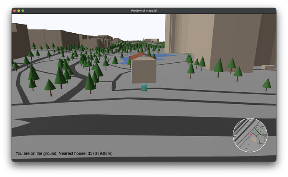Close the maps3d preview window
Viewport: 288px width, 177px height.
pos(15,11)
